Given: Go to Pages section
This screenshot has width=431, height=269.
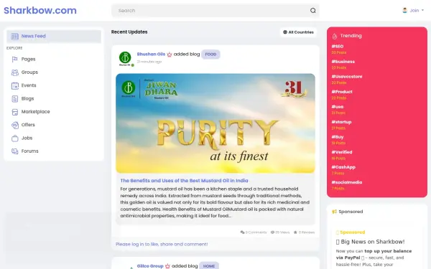Looking at the screenshot, I should 28,60.
